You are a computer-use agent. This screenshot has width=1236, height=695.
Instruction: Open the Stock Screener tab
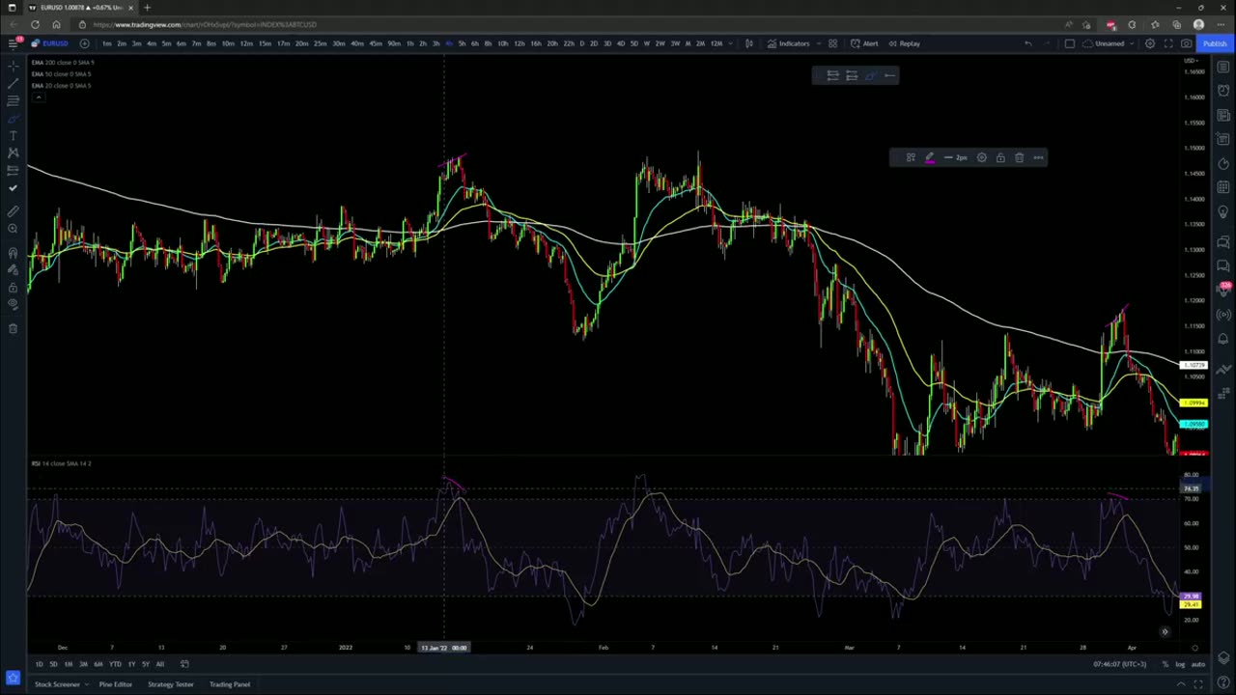(57, 684)
